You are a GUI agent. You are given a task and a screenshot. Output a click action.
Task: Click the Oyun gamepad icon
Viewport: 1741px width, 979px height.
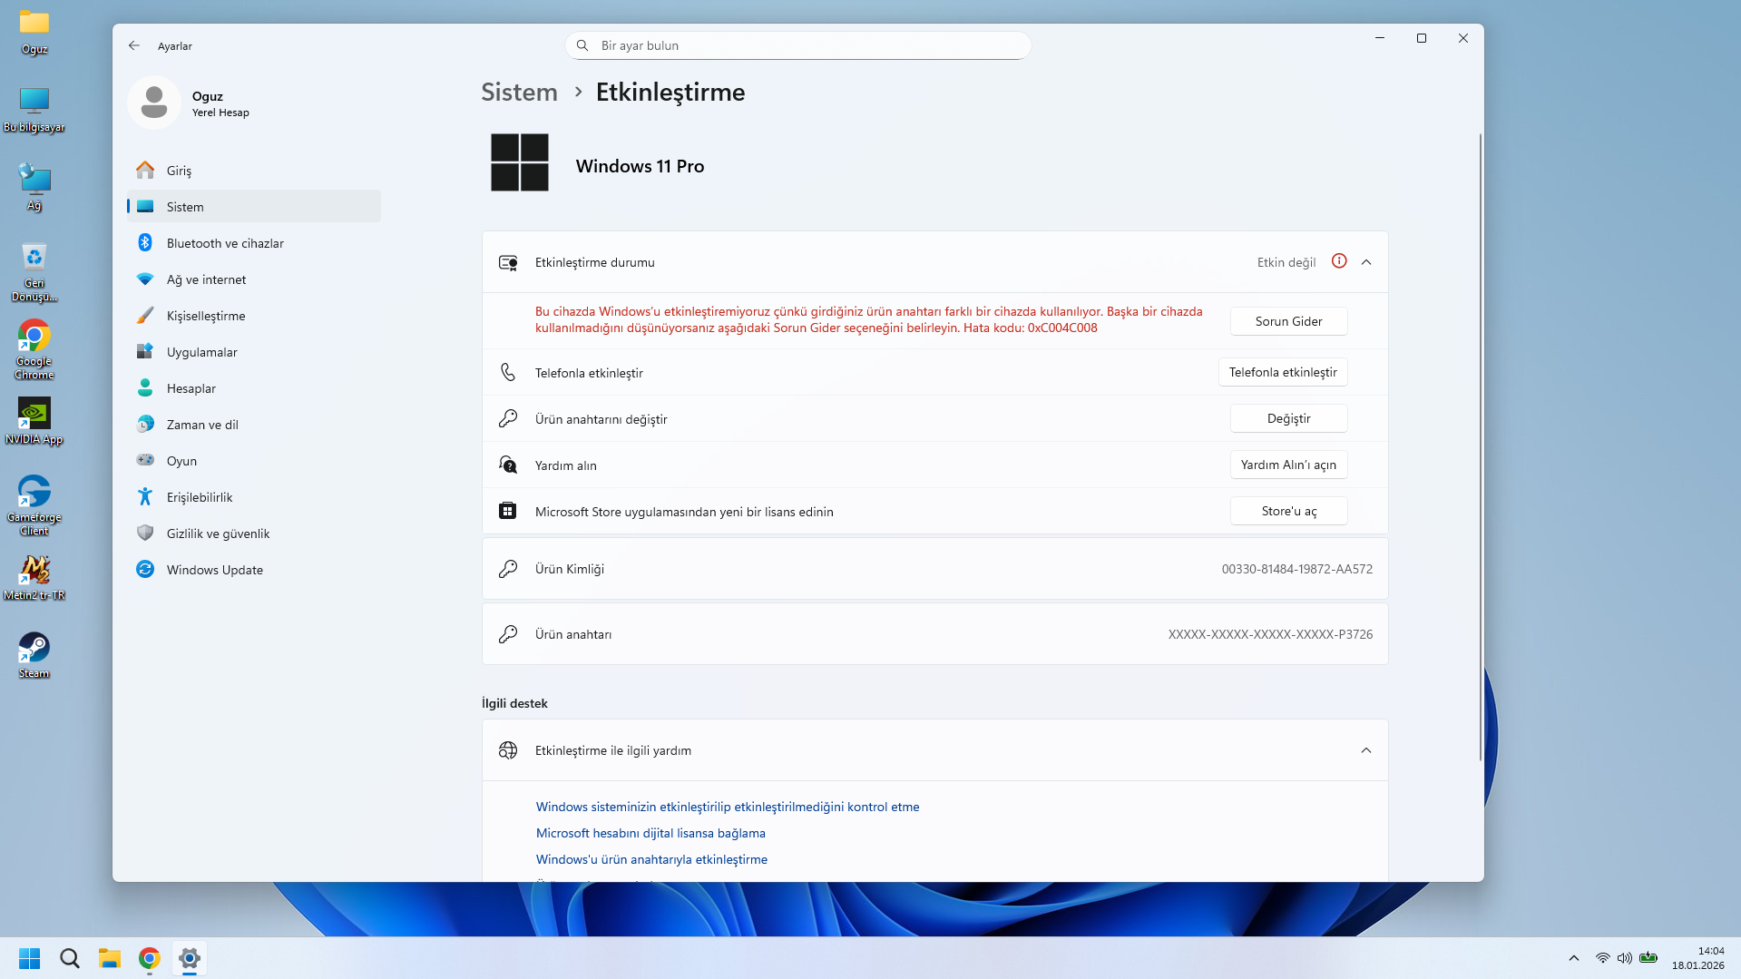(145, 460)
